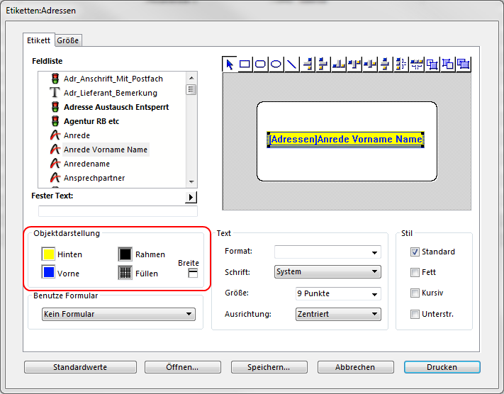Image resolution: width=504 pixels, height=394 pixels.
Task: Select the arrow pointer tool
Action: coord(230,64)
